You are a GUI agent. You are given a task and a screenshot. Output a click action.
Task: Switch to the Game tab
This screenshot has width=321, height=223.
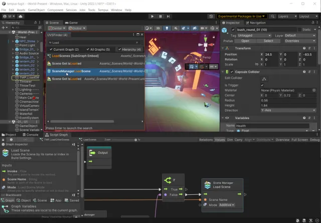pos(71,23)
